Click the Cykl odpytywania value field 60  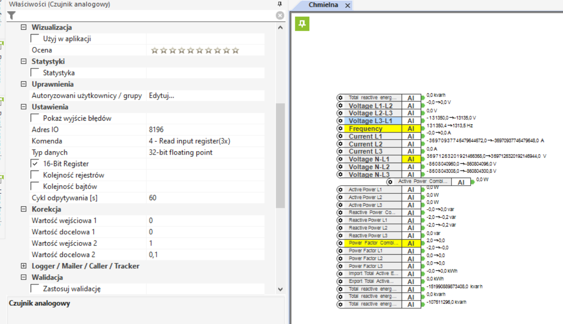205,198
